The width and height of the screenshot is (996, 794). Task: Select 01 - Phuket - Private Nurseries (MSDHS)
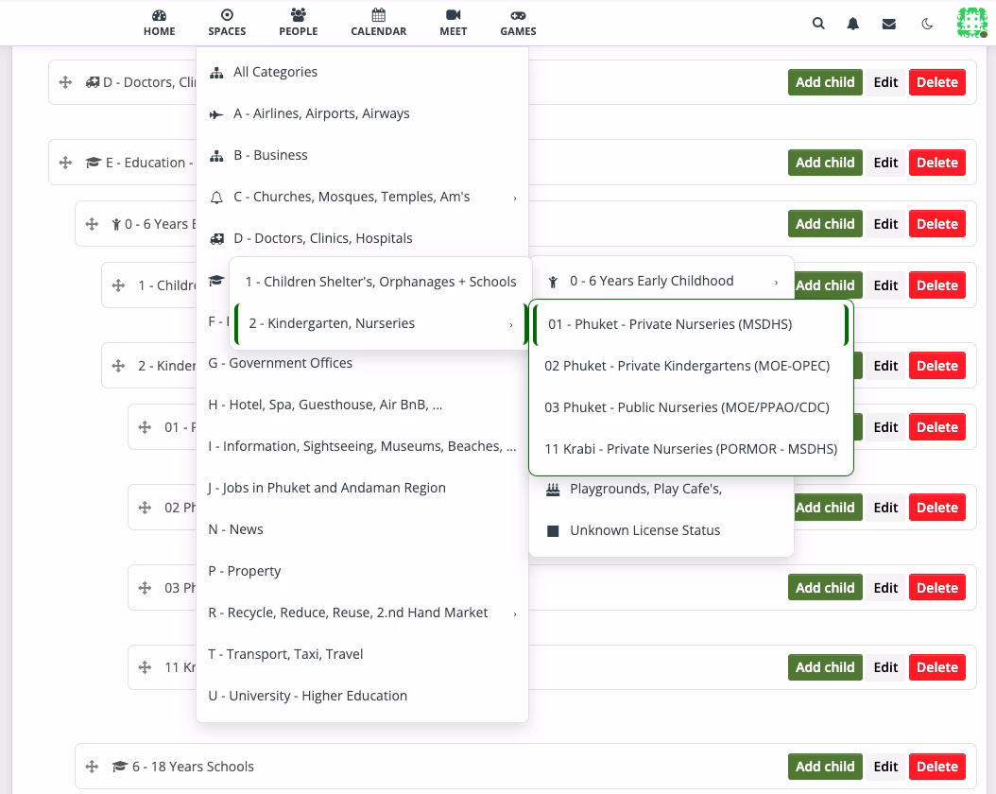[x=691, y=324]
